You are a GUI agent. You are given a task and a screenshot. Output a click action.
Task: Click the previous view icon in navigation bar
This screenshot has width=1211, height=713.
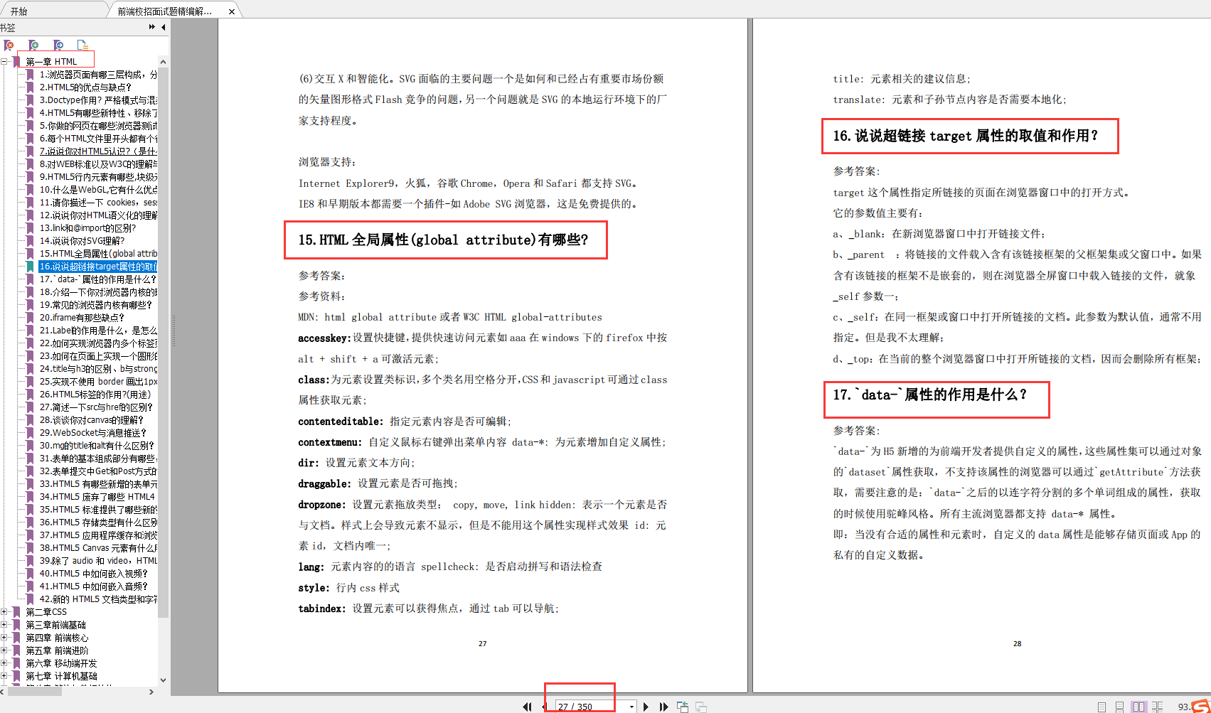[683, 707]
